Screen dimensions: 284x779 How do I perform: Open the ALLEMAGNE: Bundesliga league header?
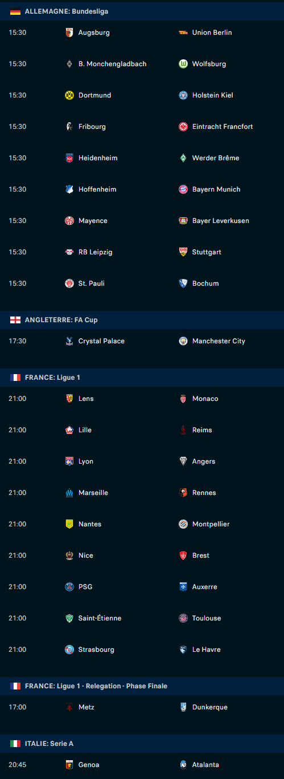pyautogui.click(x=142, y=11)
